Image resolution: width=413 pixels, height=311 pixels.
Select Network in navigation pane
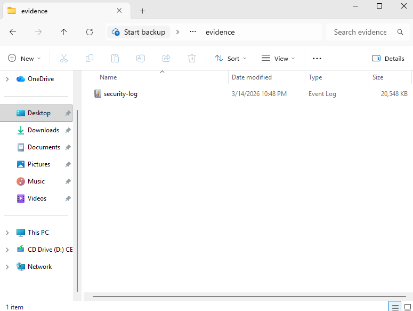[x=39, y=267]
